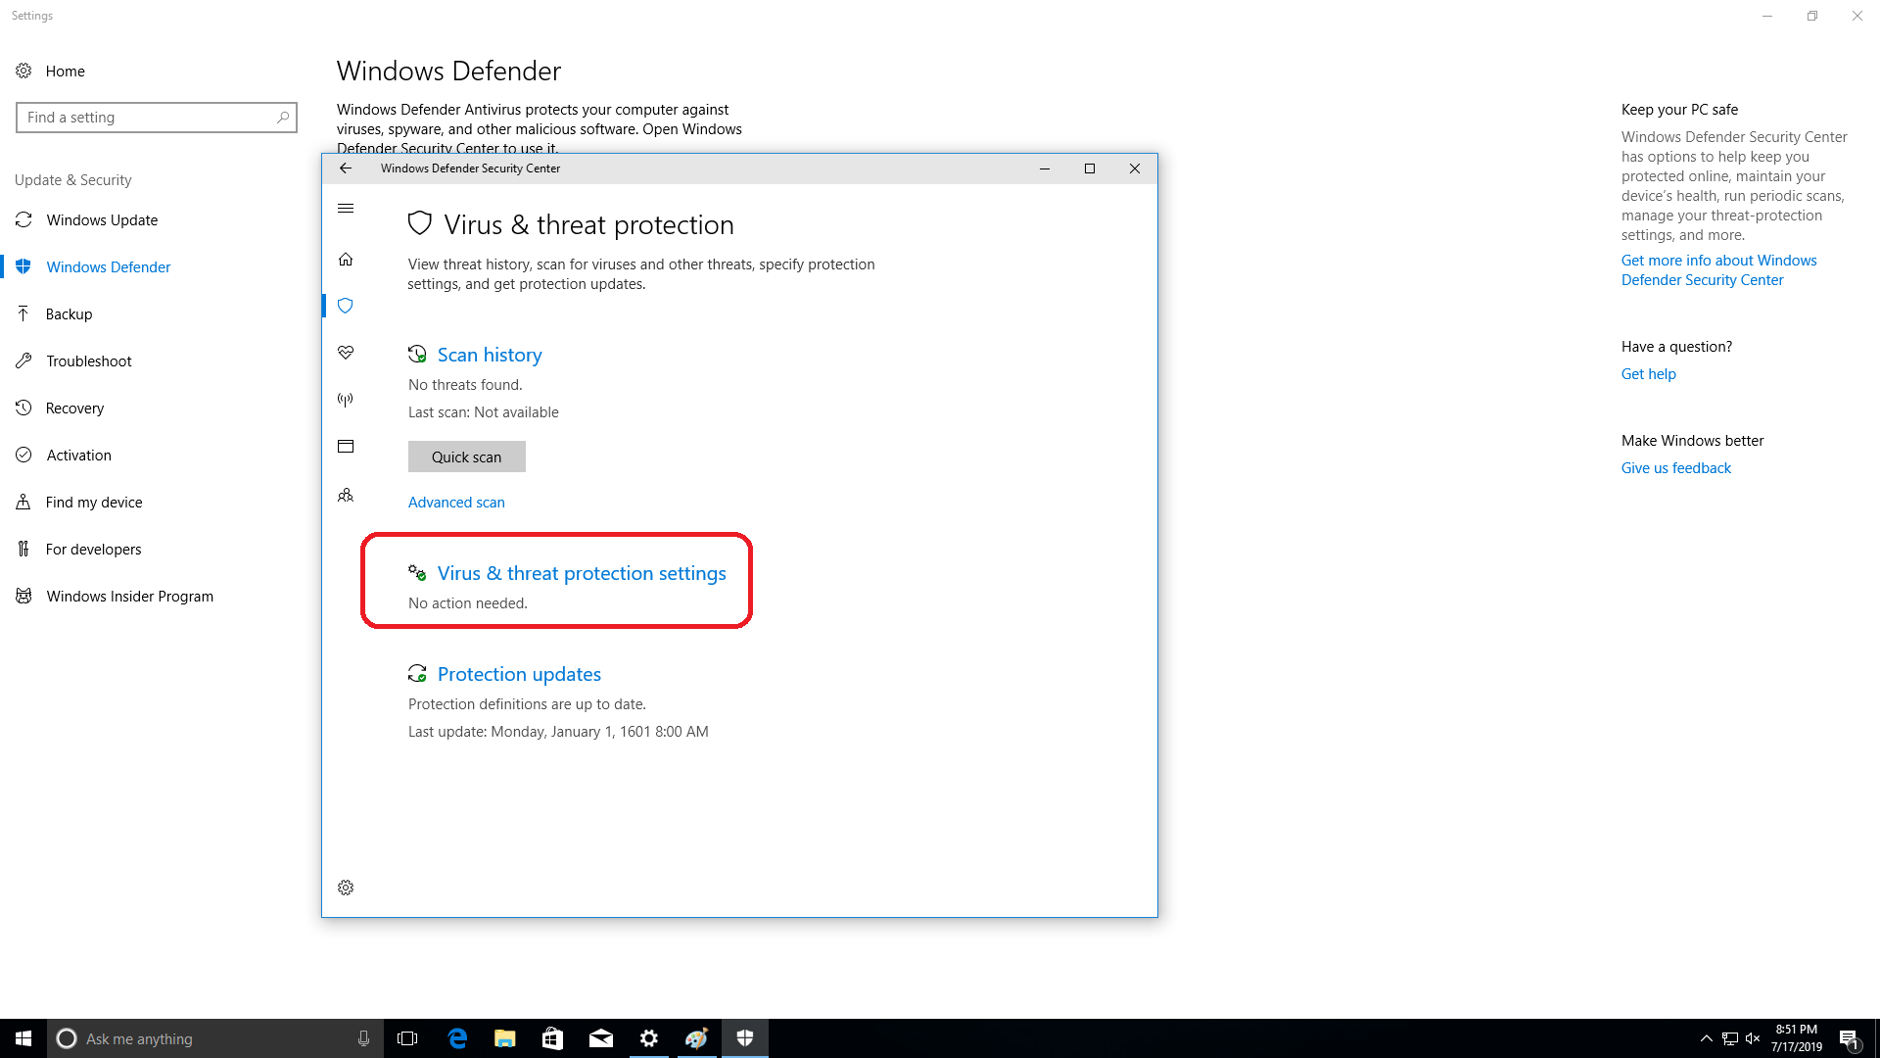Open Security Center settings gear icon

click(346, 888)
